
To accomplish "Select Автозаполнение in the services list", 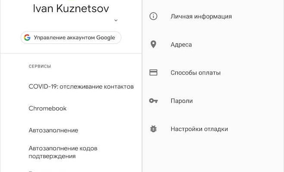I will click(x=53, y=130).
